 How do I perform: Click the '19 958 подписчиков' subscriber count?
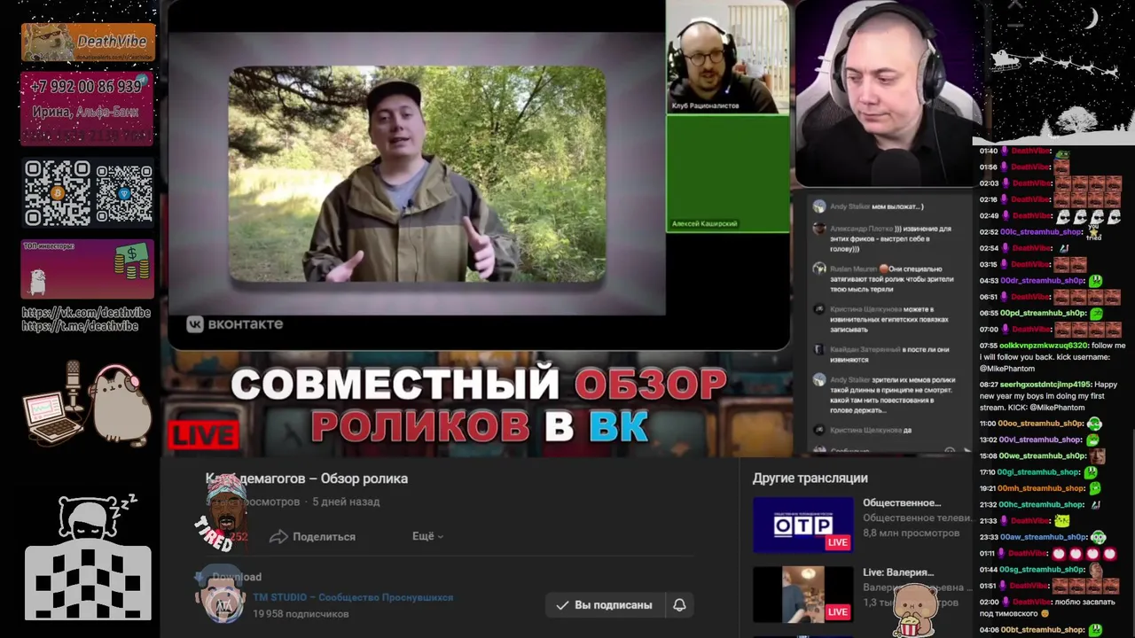point(301,613)
